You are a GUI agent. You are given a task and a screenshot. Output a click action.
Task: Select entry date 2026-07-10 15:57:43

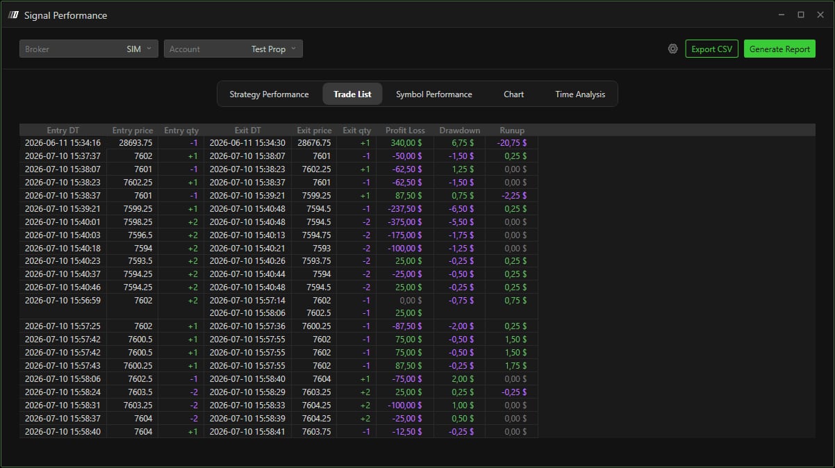click(63, 366)
